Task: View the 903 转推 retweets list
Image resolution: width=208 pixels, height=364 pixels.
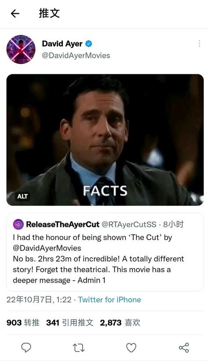Action: pos(23,323)
